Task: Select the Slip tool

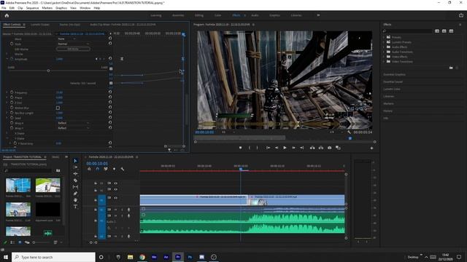Action: [75, 187]
